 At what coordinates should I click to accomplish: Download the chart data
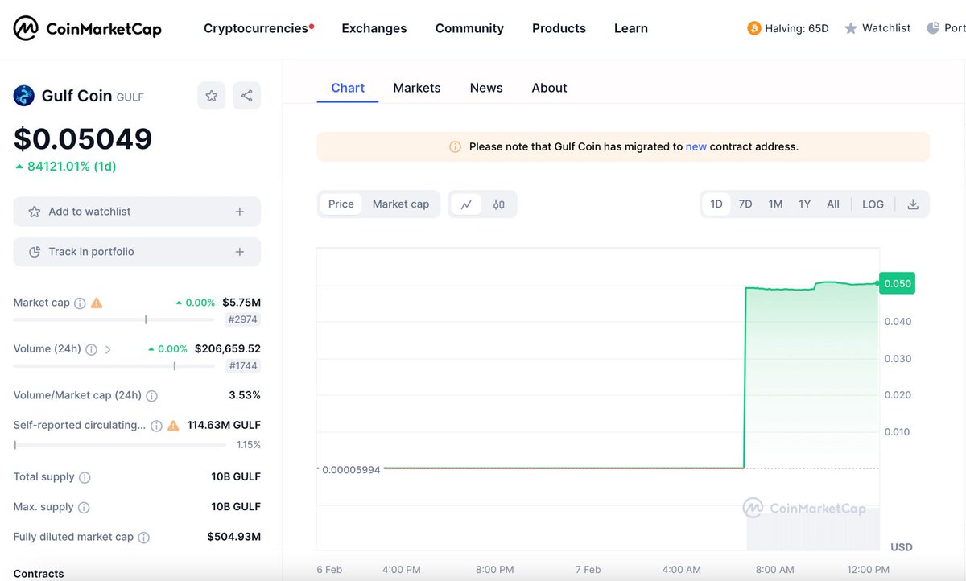coord(913,204)
